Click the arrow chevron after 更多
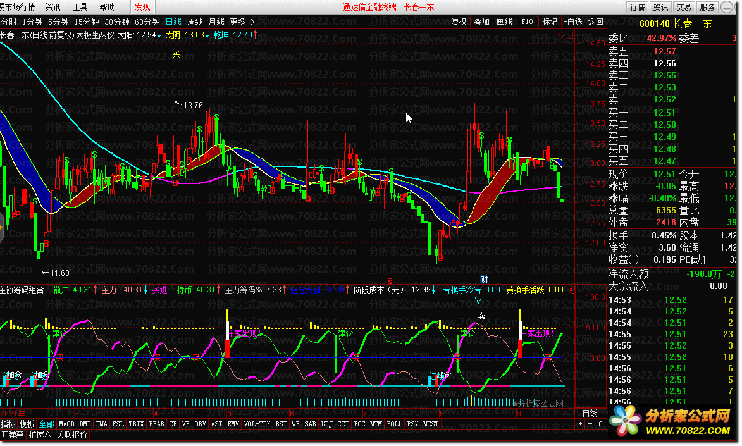 pos(252,22)
